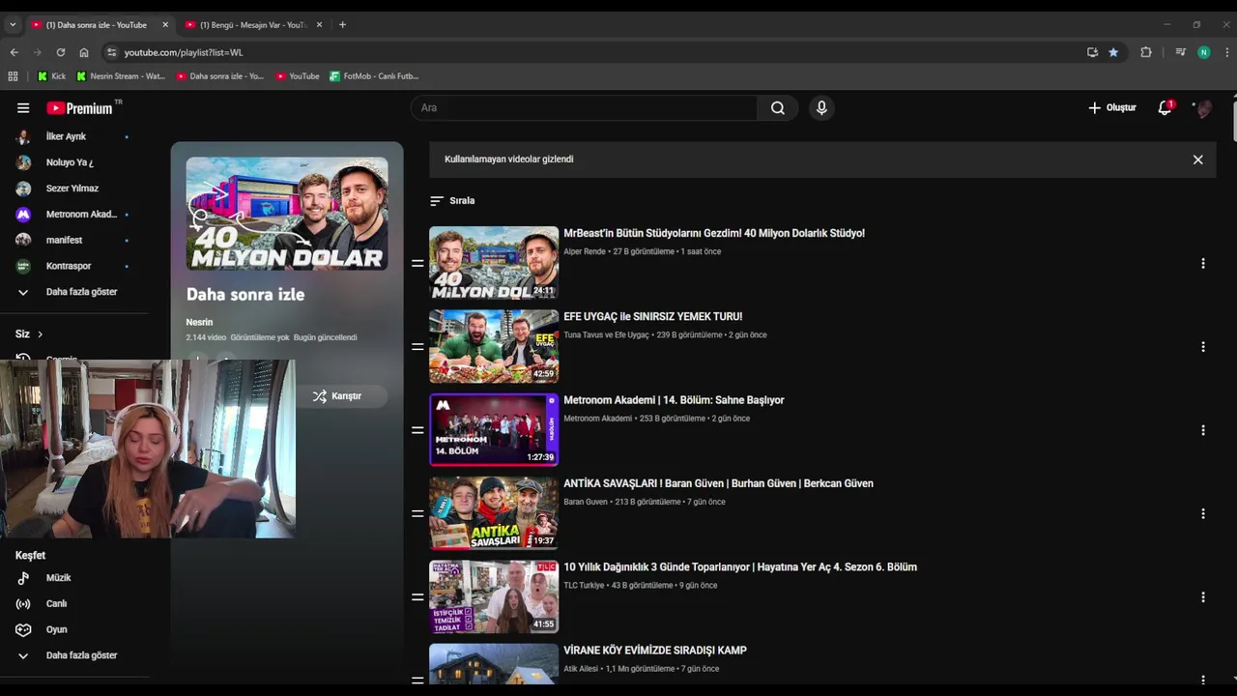Viewport: 1237px width, 696px height.
Task: Go to Chrome home page
Action: point(84,52)
